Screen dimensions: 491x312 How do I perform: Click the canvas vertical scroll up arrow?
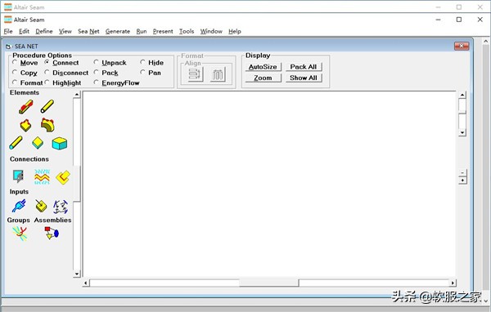462,95
